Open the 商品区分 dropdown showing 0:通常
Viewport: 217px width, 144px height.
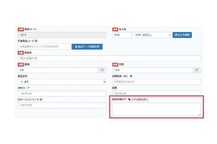coord(62,82)
